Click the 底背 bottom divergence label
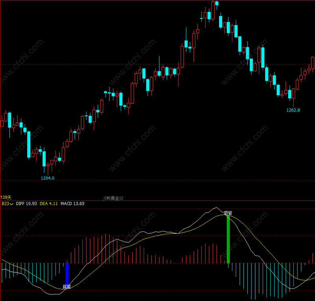 tap(67, 287)
